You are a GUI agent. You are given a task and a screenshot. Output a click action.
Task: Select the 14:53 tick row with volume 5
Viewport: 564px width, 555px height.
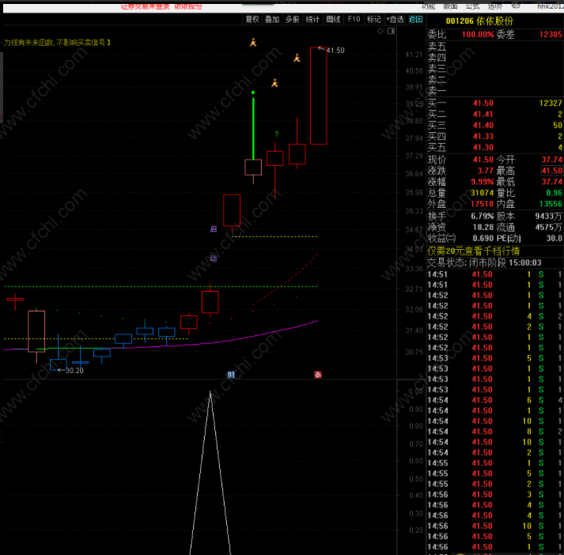click(x=495, y=358)
